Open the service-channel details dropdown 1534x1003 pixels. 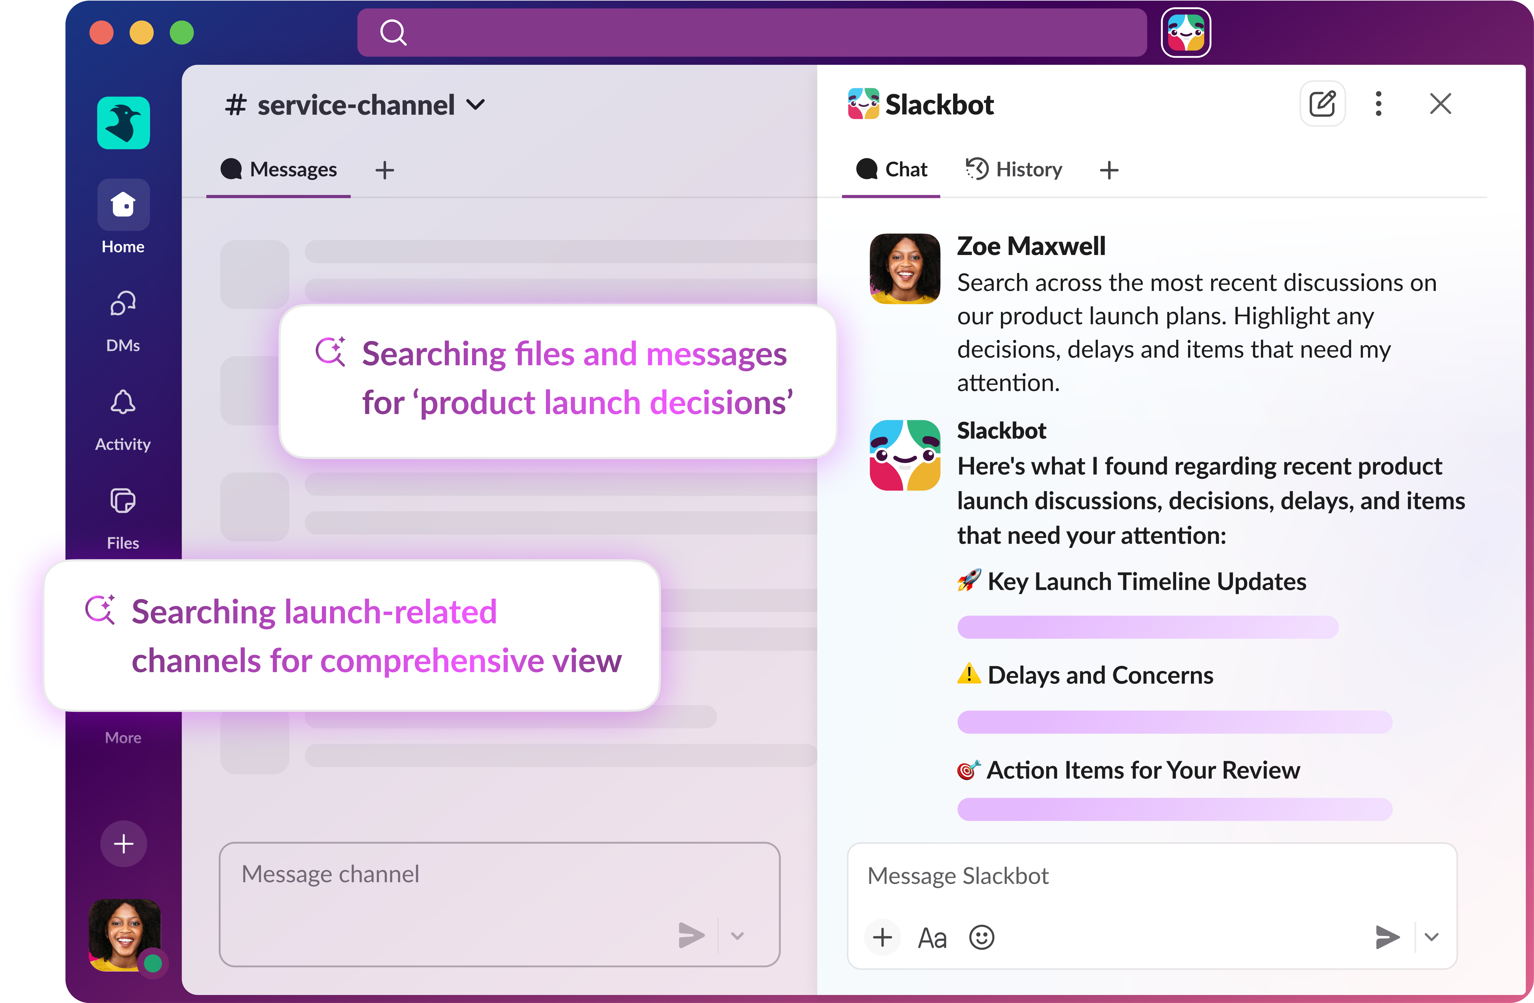click(x=476, y=104)
